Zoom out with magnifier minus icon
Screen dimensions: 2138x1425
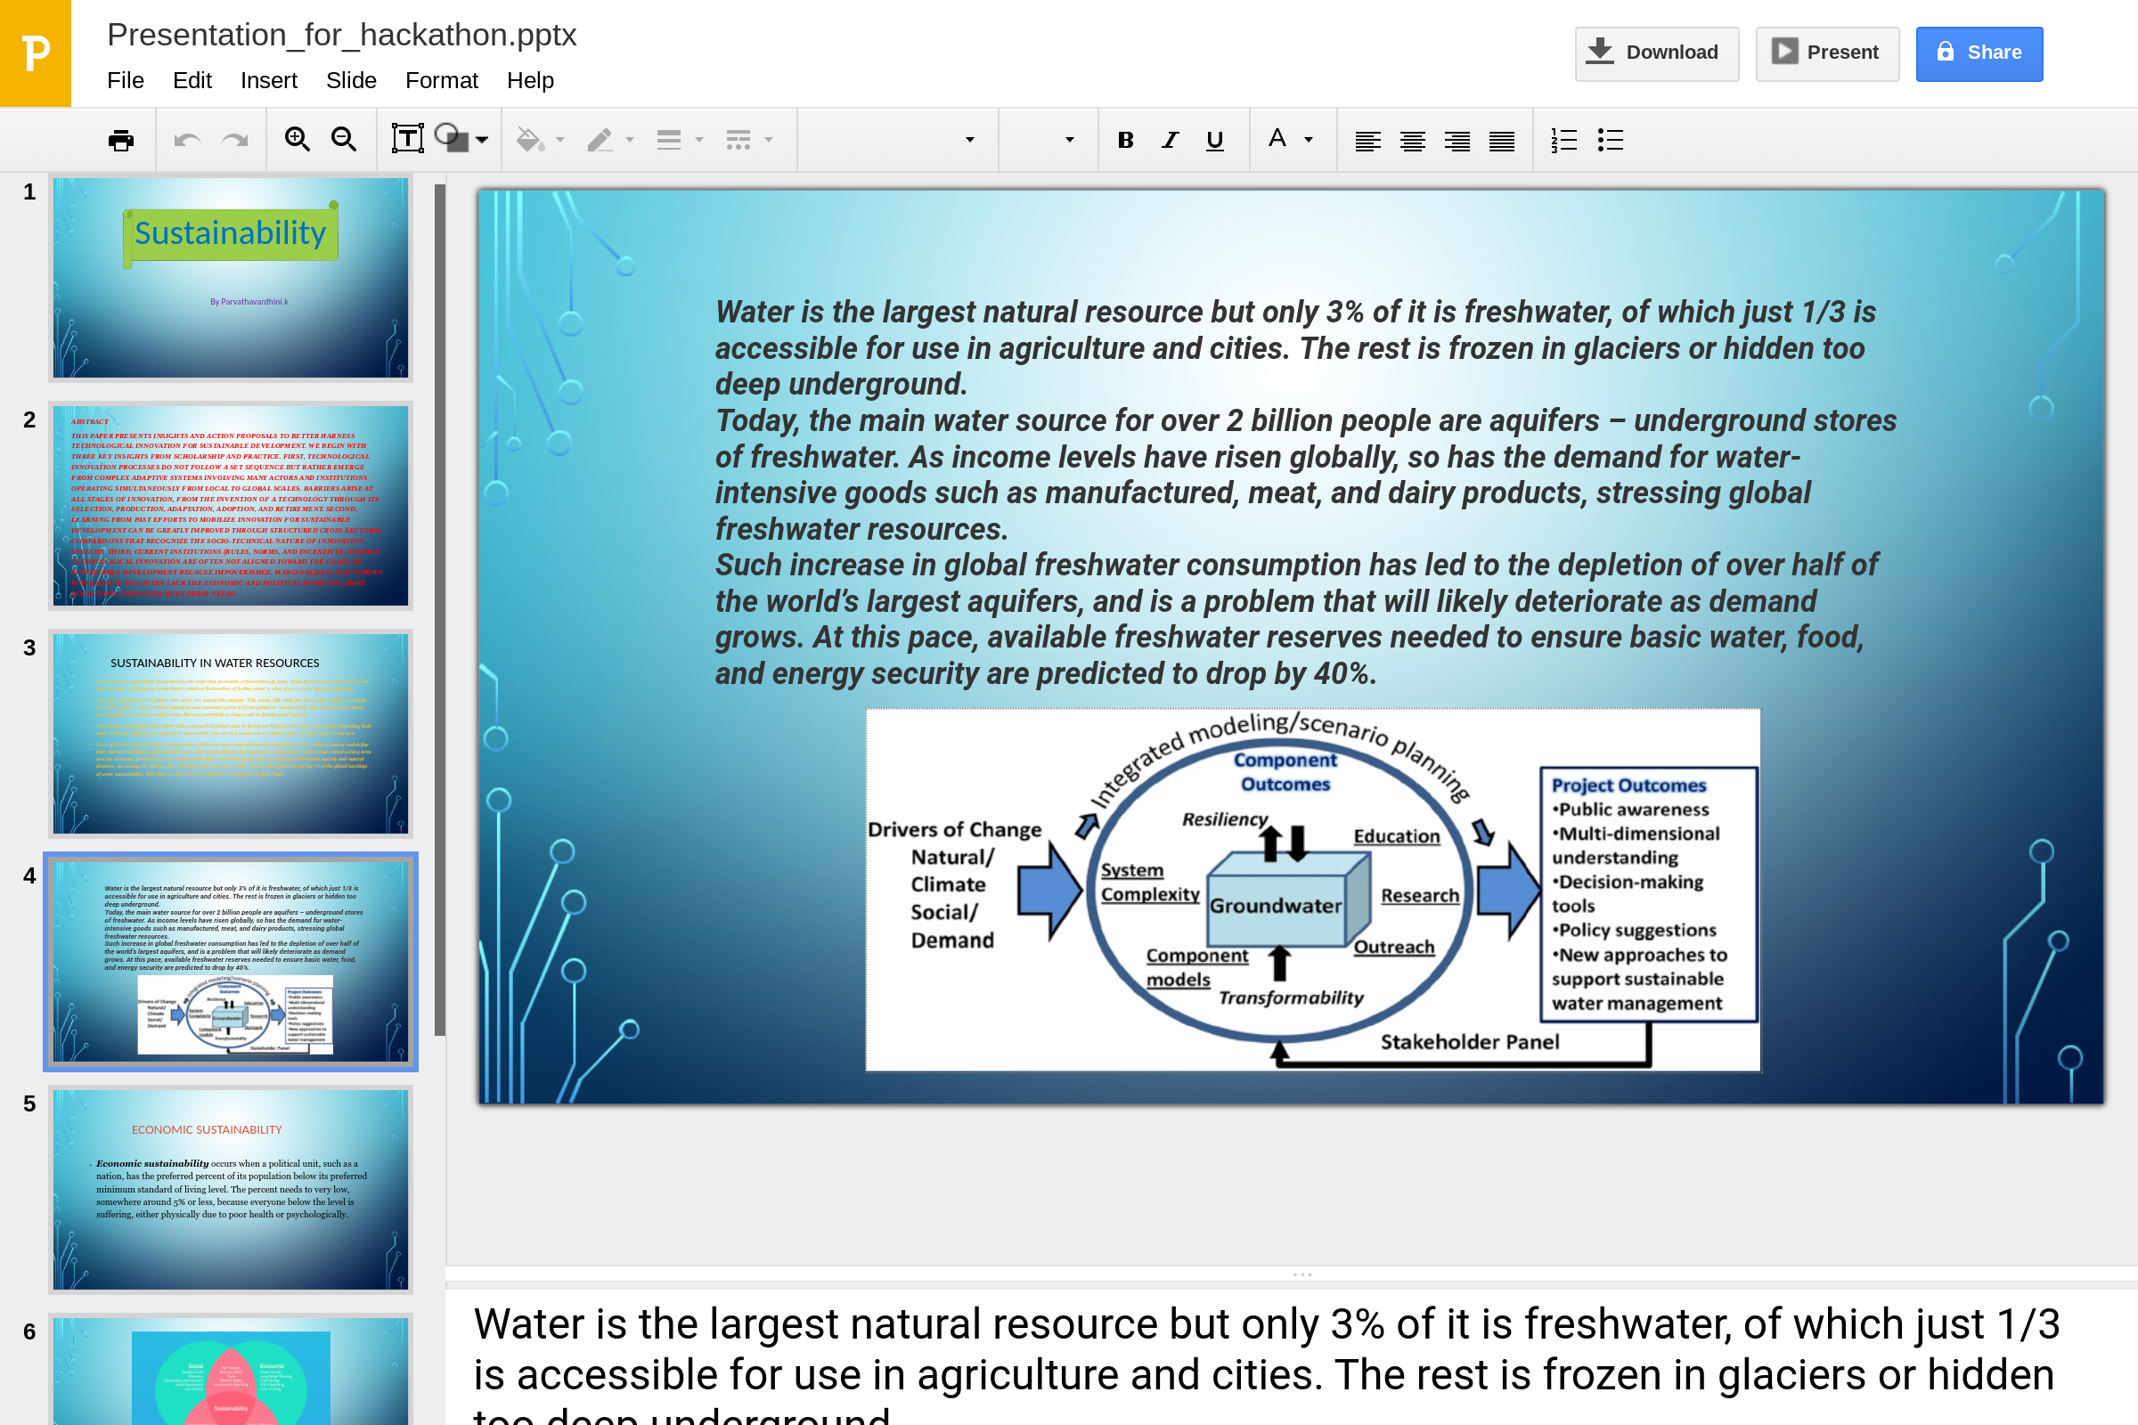pyautogui.click(x=344, y=140)
